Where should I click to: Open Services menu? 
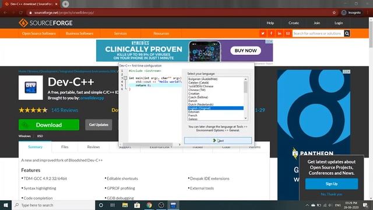tap(121, 34)
